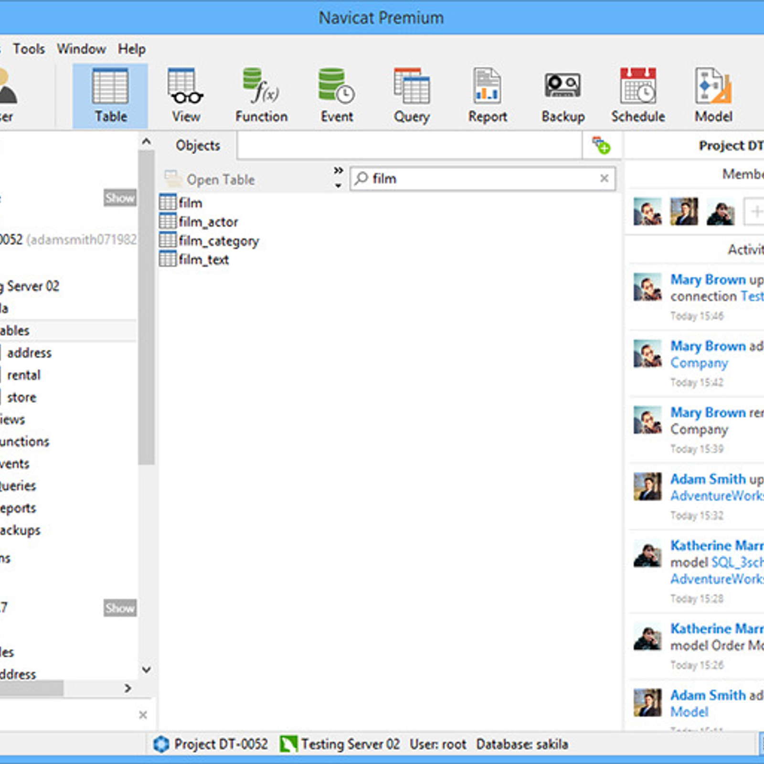The image size is (764, 764).
Task: Open Katherine link at 15:26 activity
Action: coord(717,628)
